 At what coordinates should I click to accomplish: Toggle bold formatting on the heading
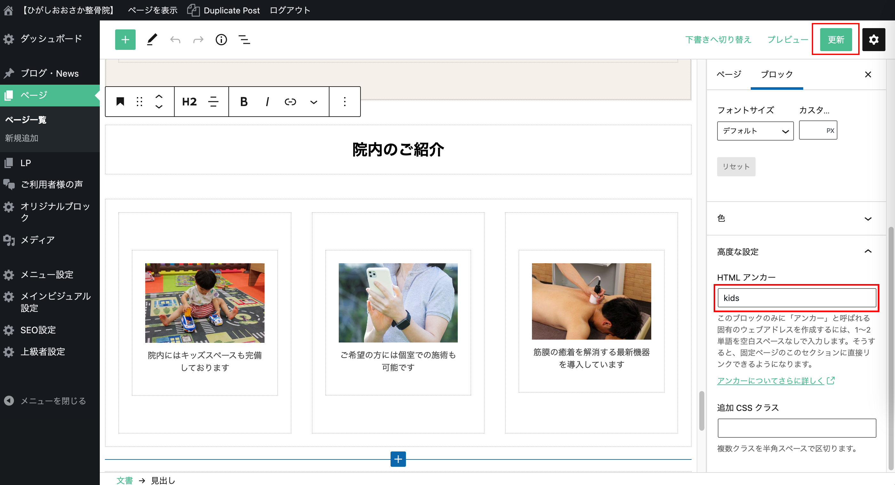[243, 102]
